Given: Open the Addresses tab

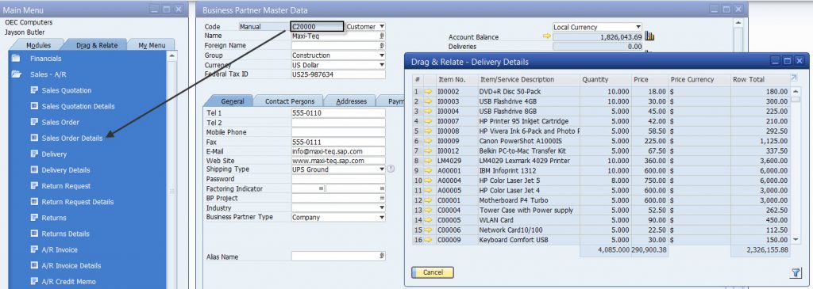Looking at the screenshot, I should pos(351,101).
